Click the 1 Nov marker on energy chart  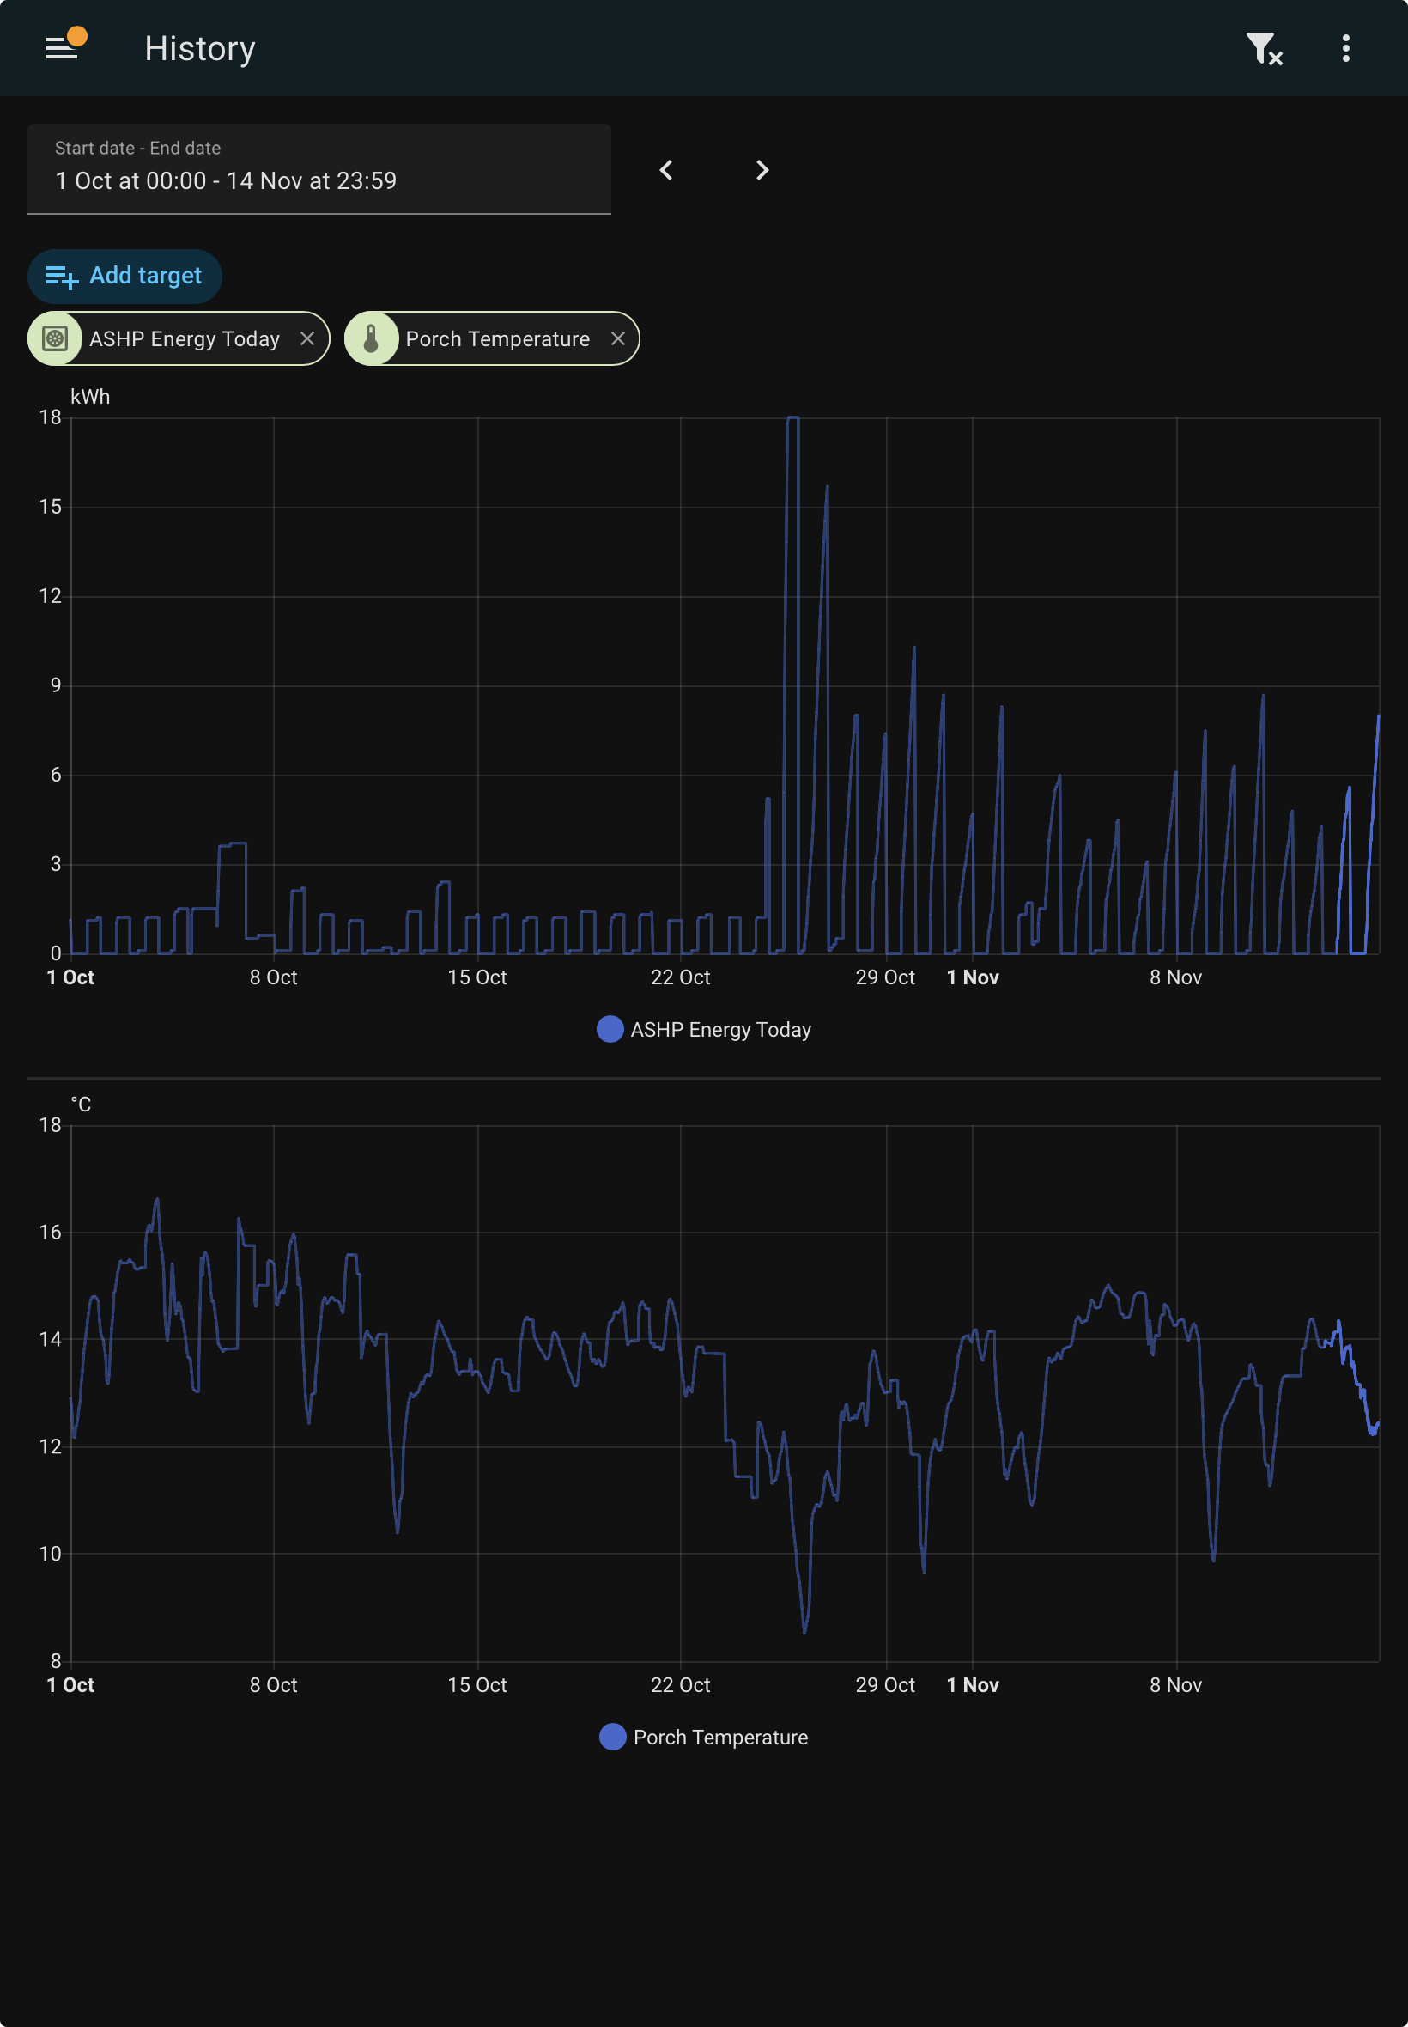(972, 977)
